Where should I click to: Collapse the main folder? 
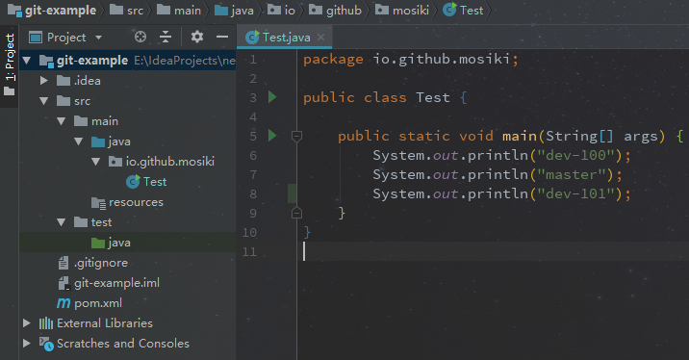coord(61,121)
